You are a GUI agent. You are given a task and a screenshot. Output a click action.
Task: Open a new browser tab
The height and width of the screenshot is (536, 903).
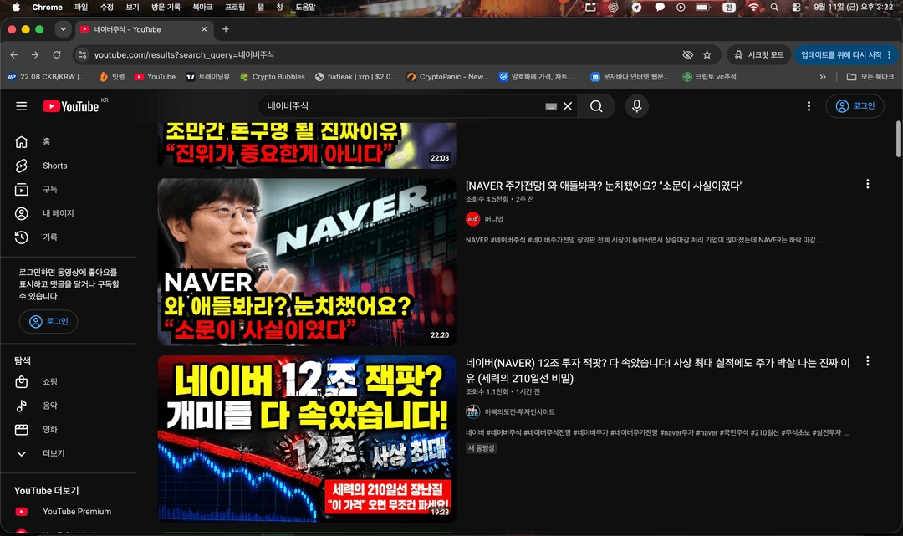tap(226, 28)
